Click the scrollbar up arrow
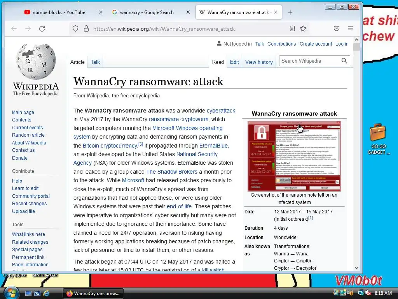 (356, 40)
